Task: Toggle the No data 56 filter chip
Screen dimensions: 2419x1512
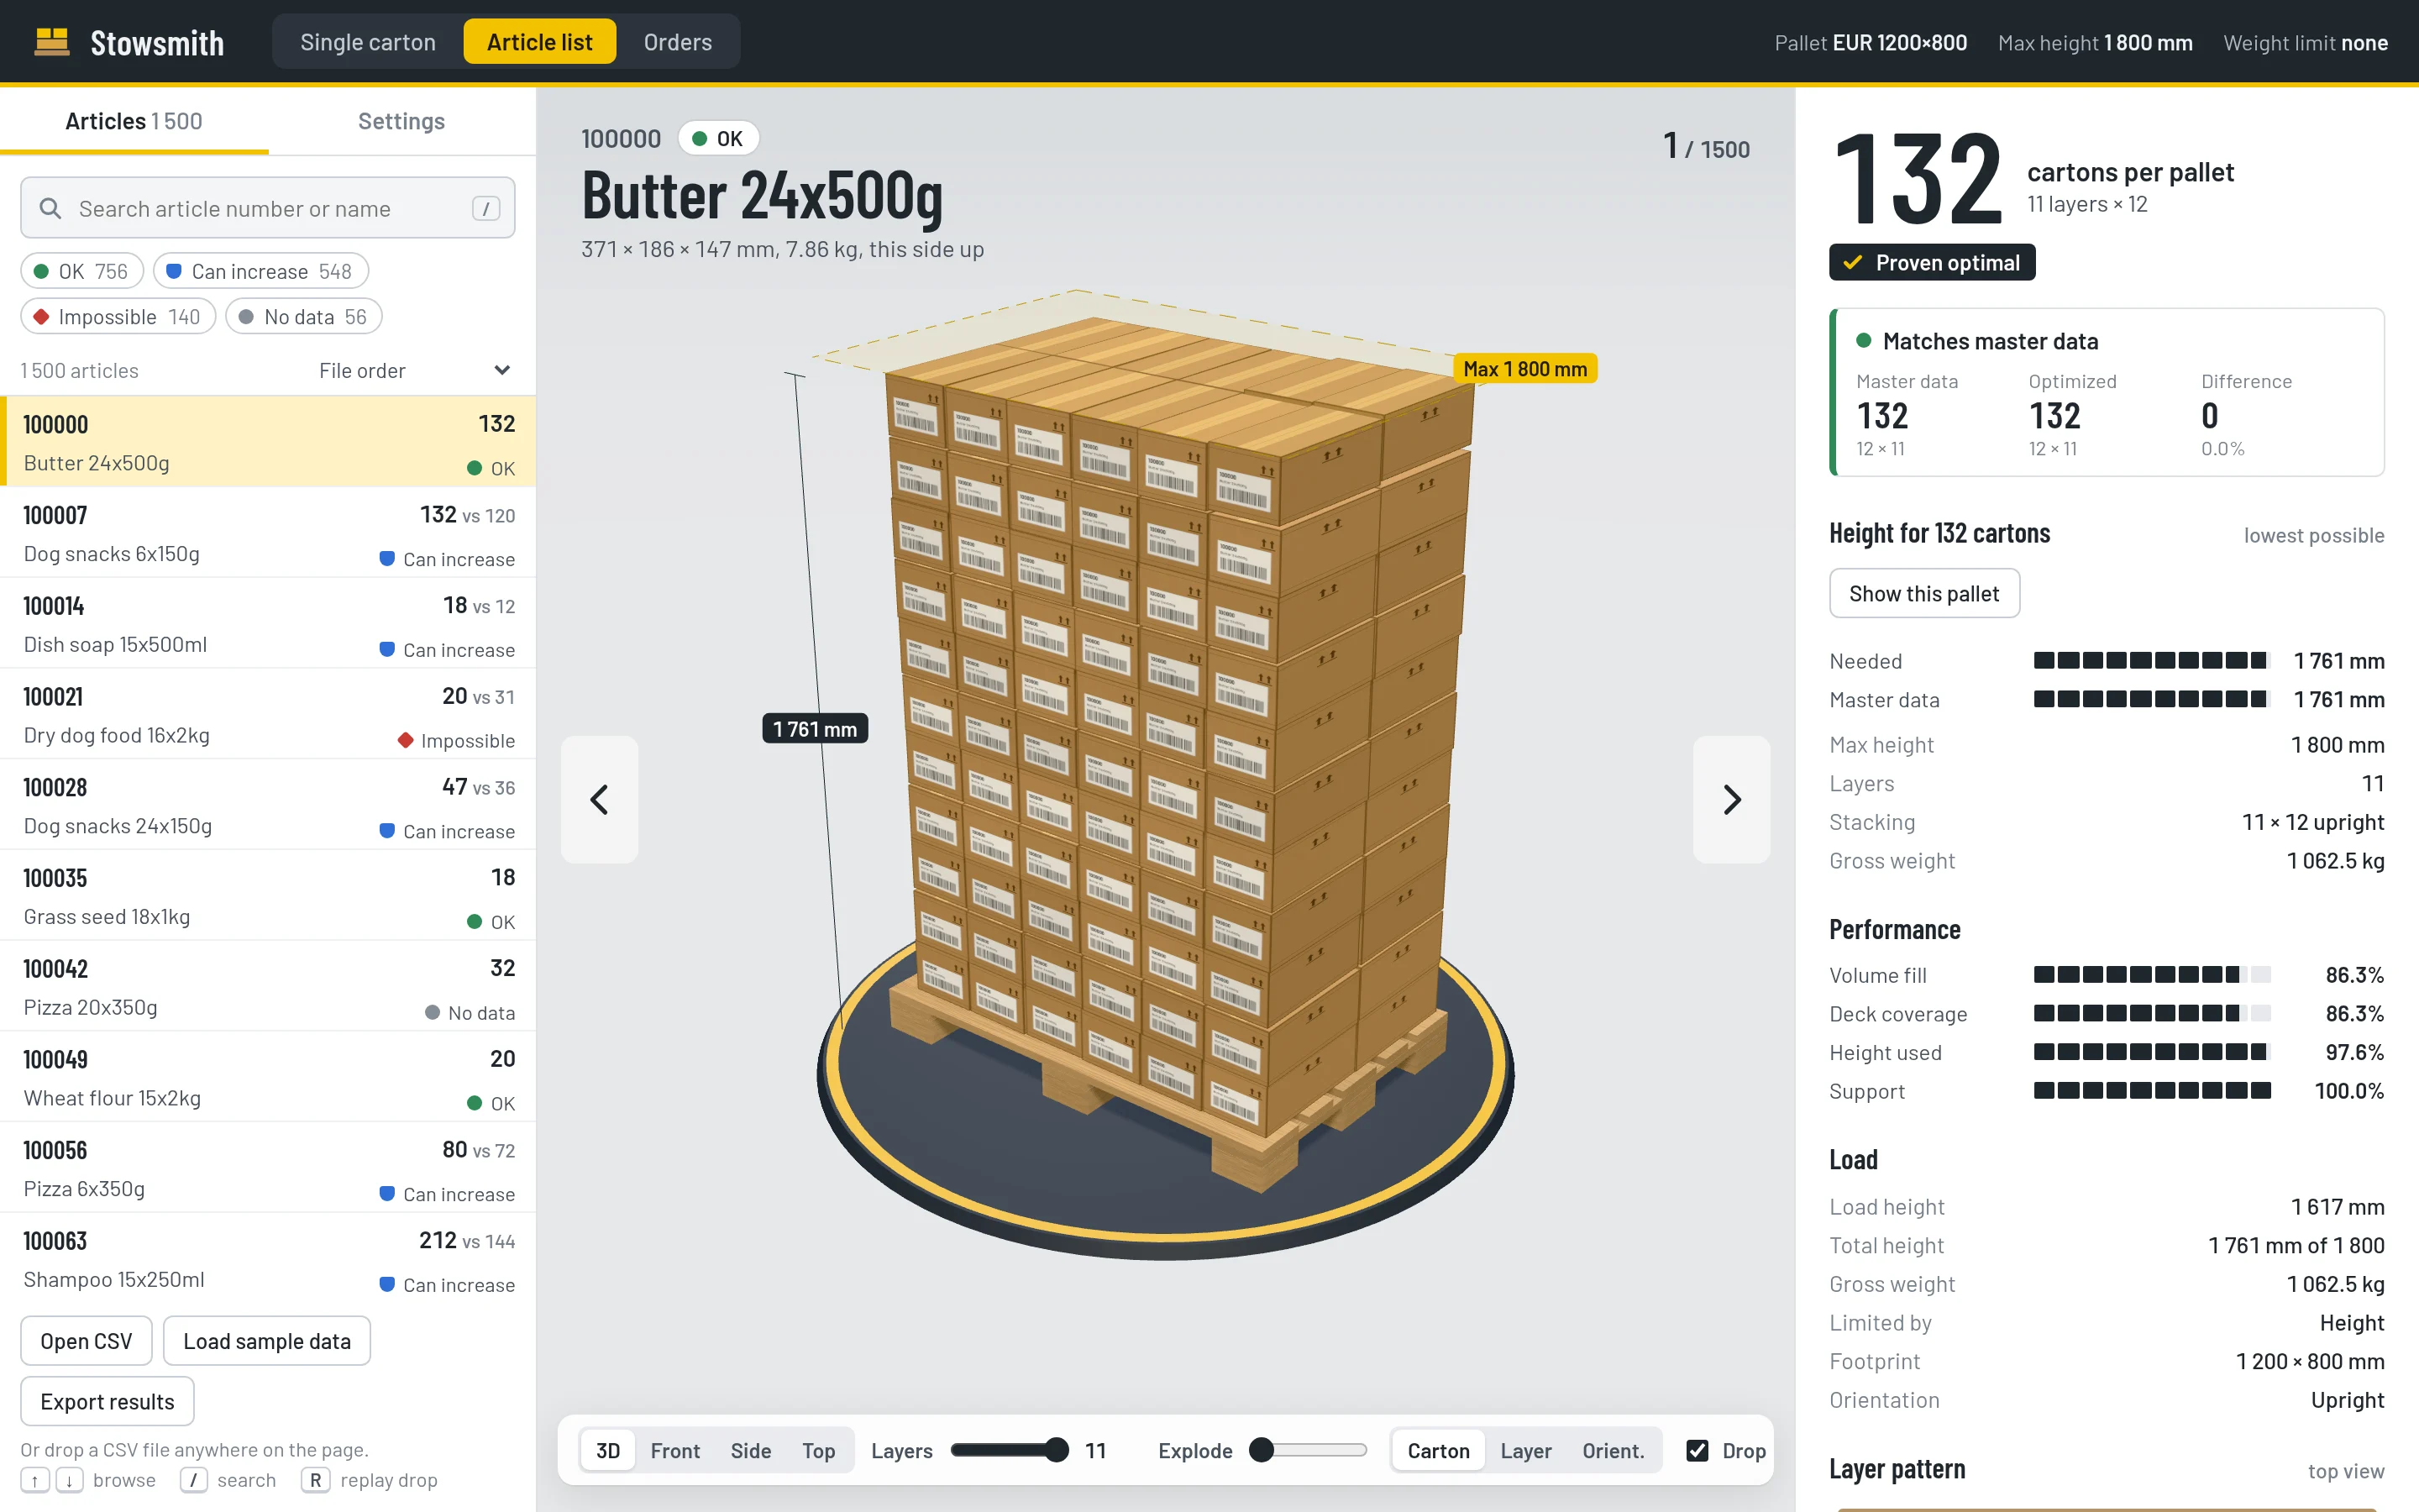Action: coord(304,316)
